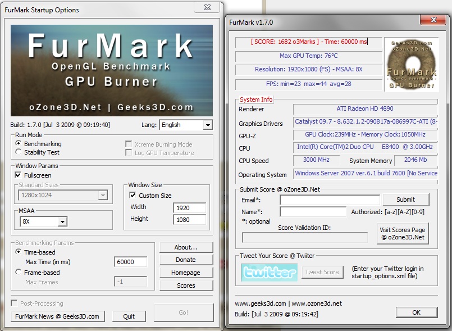
Task: Click the Twitter logo image
Action: (x=270, y=273)
